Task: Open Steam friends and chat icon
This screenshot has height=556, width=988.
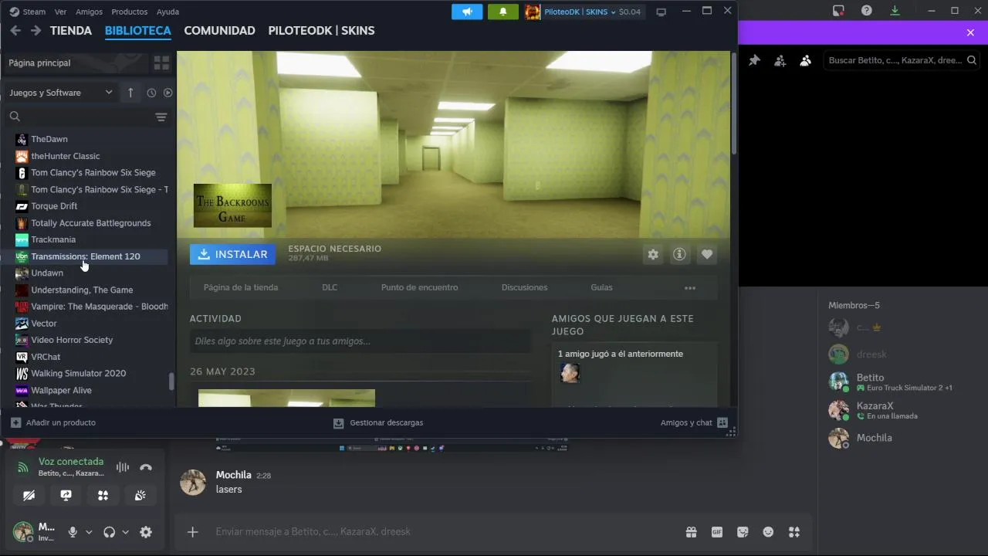Action: coord(722,422)
